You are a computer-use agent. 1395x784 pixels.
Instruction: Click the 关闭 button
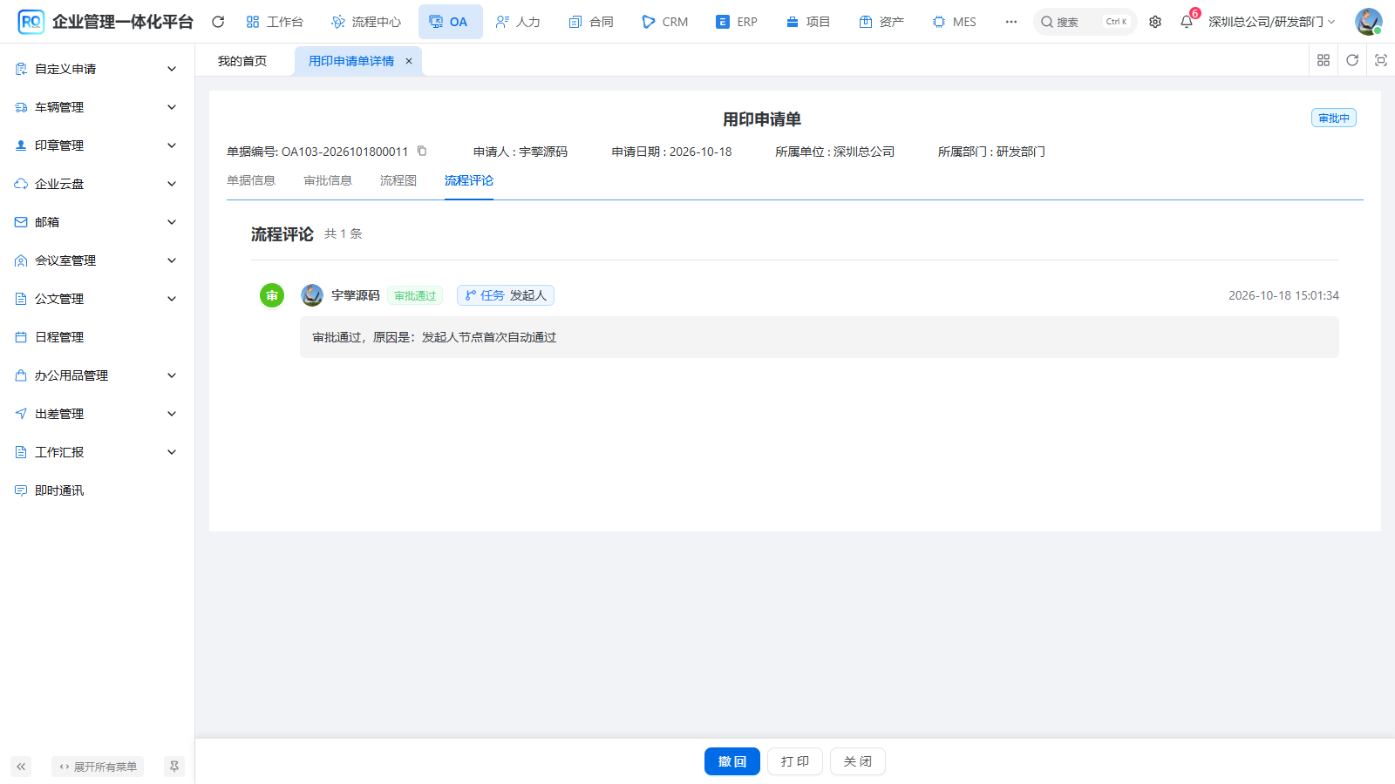pos(858,761)
